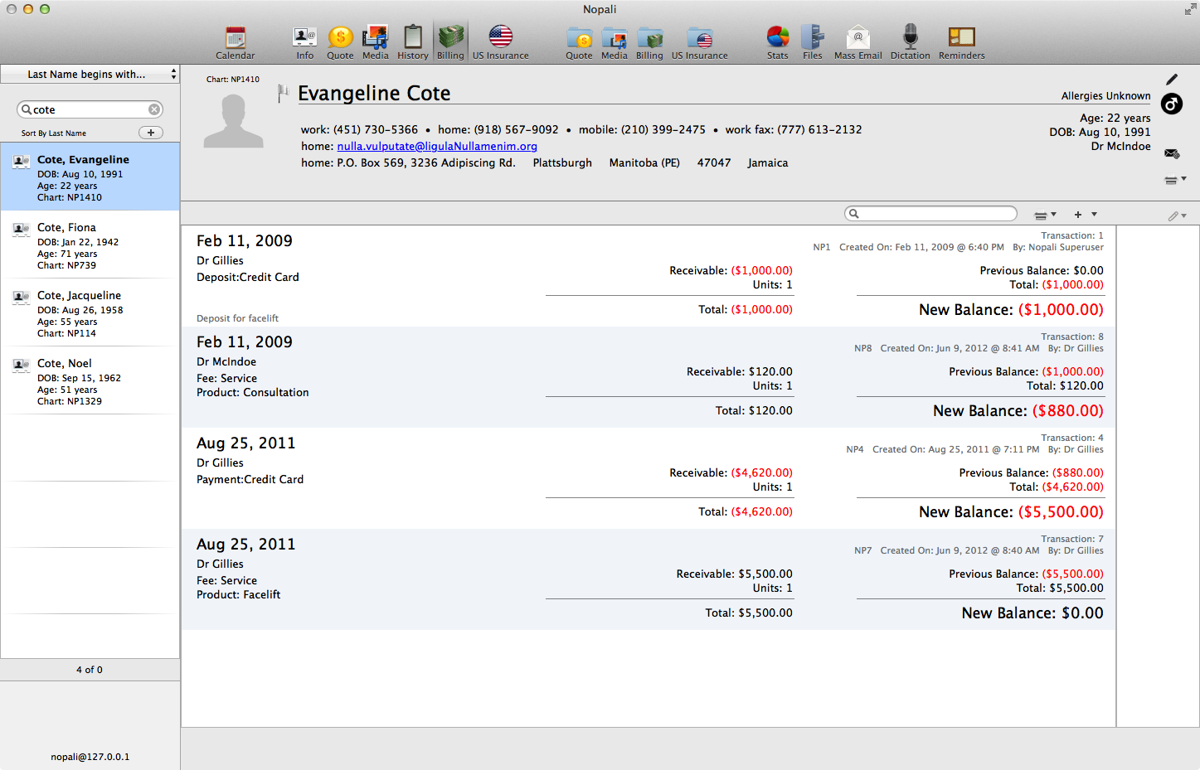Click the 4 of 0 count label
The height and width of the screenshot is (770, 1200).
[90, 670]
